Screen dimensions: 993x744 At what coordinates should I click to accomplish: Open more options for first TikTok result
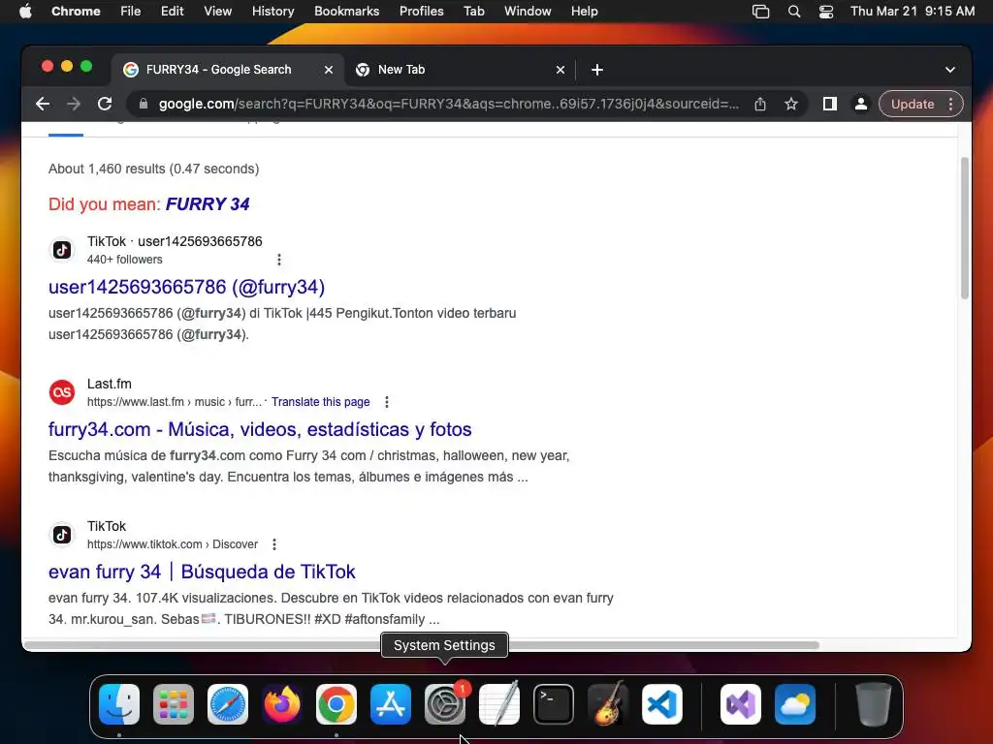click(279, 260)
